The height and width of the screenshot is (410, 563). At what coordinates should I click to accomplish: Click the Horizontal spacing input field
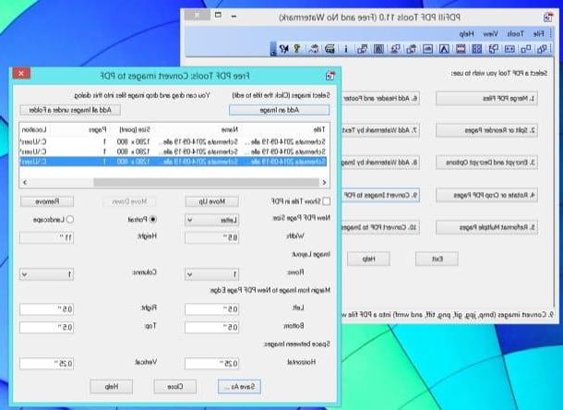pos(212,363)
